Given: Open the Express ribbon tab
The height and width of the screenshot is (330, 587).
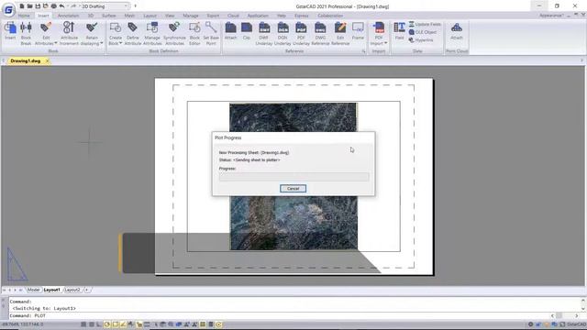Looking at the screenshot, I should tap(302, 16).
